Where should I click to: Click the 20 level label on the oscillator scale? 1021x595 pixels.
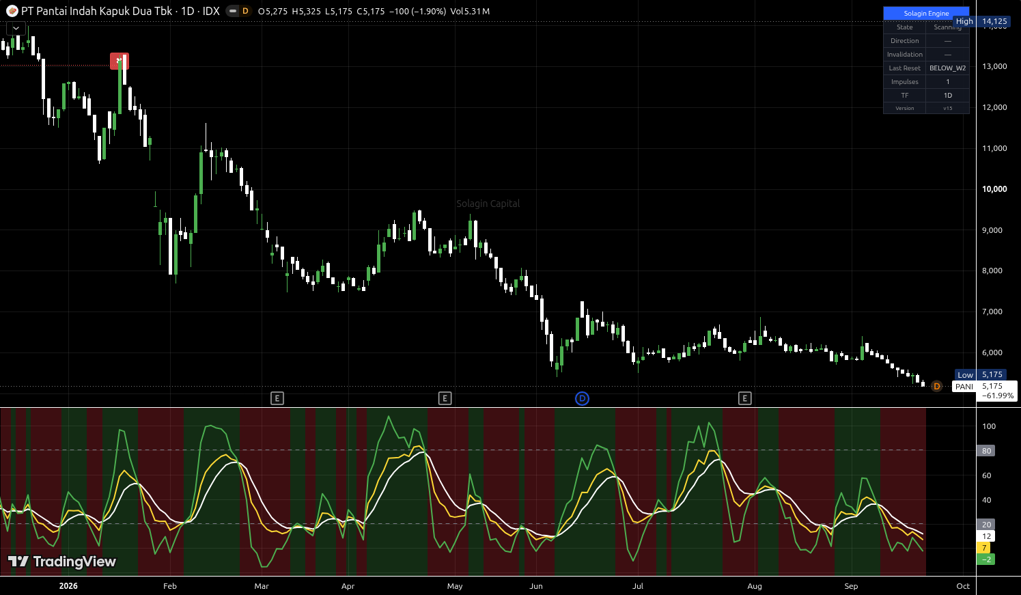[x=986, y=525]
